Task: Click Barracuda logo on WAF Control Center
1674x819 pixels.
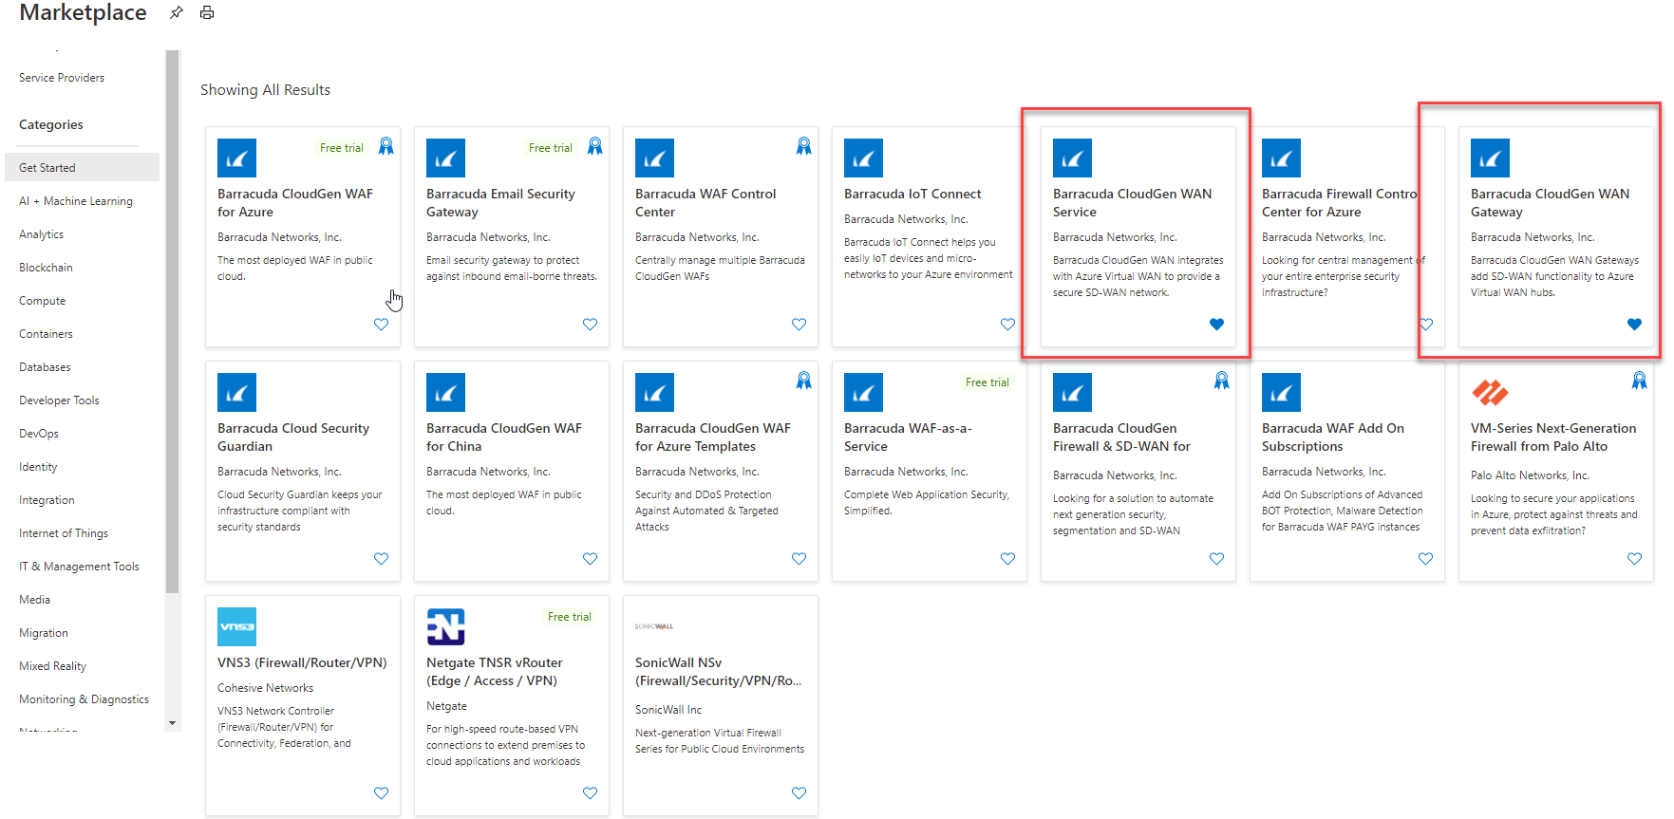Action: click(x=654, y=158)
